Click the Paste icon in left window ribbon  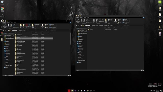(11, 26)
